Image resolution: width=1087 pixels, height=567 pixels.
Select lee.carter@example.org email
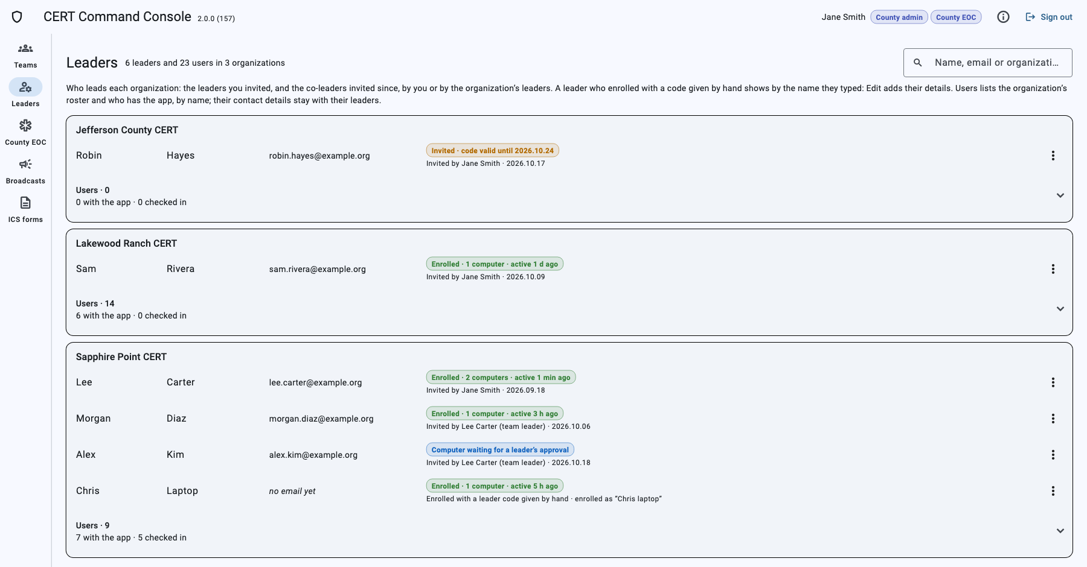315,382
